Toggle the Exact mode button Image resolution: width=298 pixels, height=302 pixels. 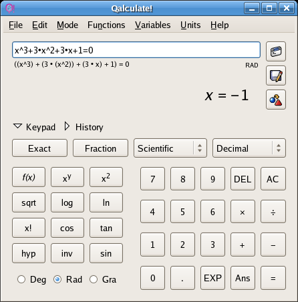tap(39, 148)
